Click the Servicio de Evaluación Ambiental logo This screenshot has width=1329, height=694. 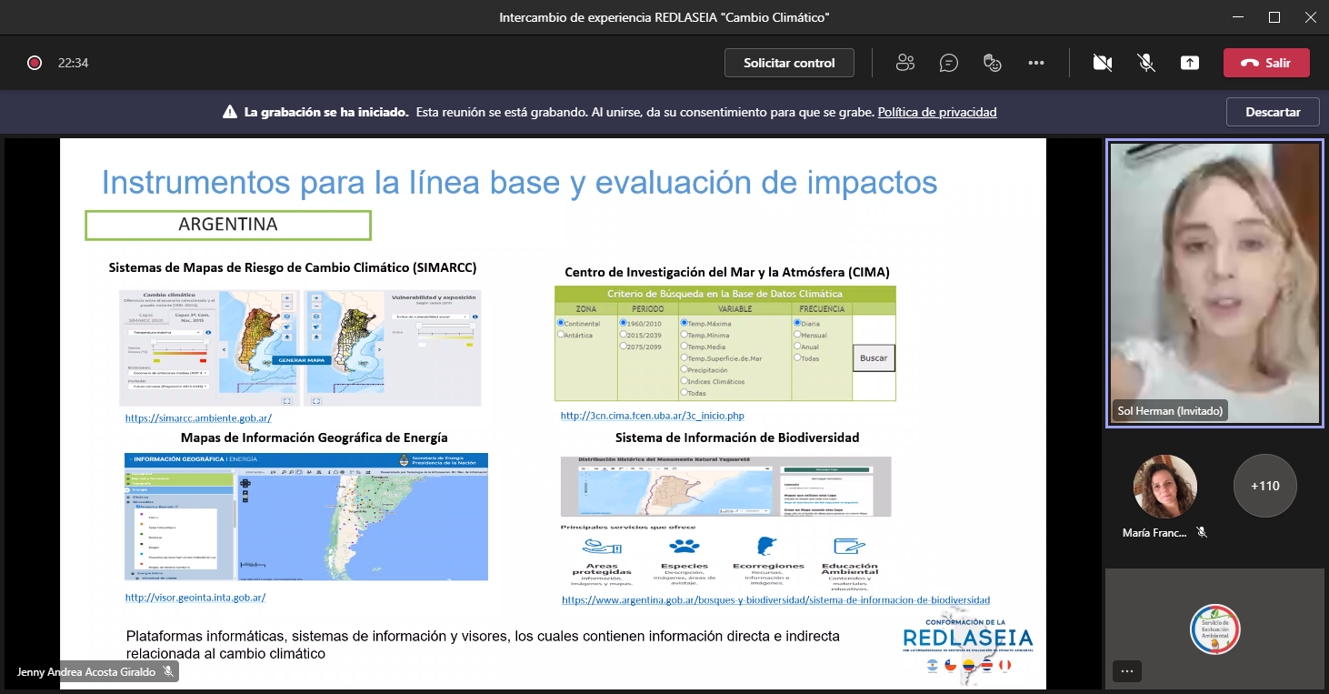pyautogui.click(x=1214, y=629)
